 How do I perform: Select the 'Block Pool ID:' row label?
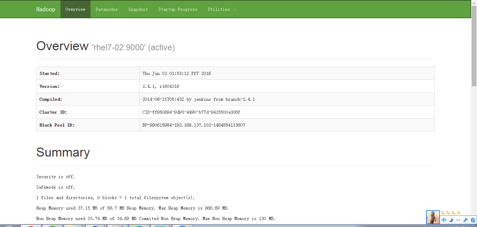[x=57, y=125]
